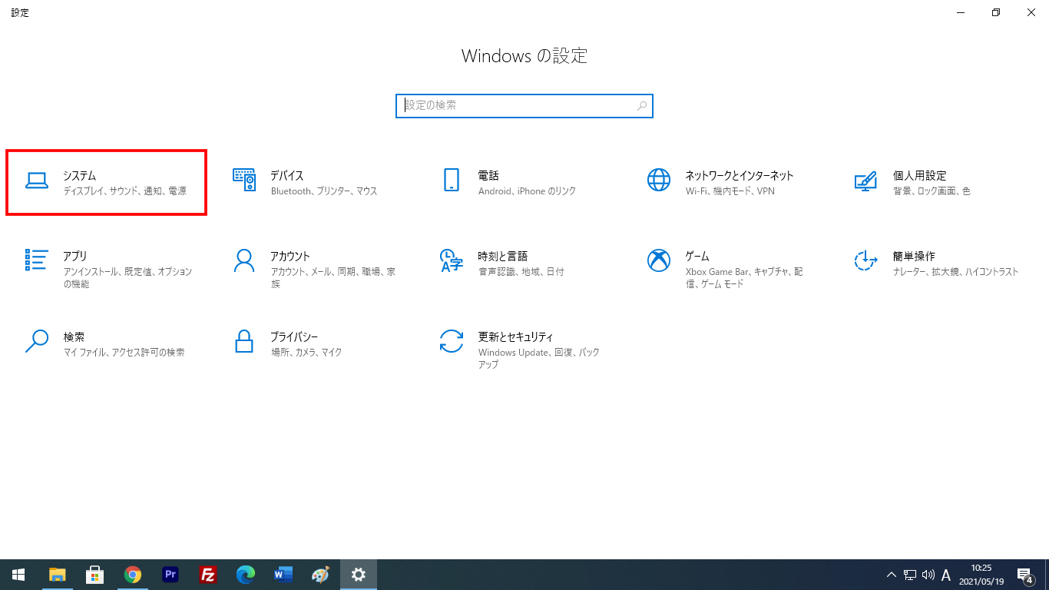Viewport: 1049px width, 590px height.
Task: Click the 'Android、iPhone のリンク' description
Action: click(527, 191)
